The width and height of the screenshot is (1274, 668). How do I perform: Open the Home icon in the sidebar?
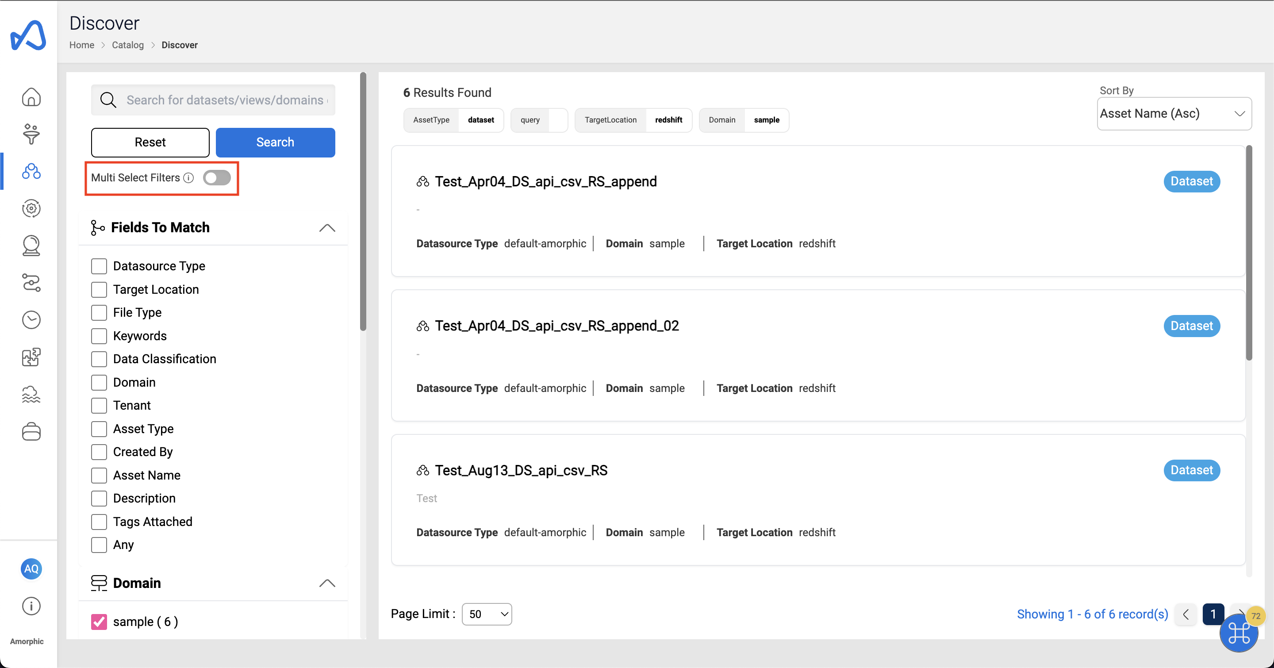31,97
